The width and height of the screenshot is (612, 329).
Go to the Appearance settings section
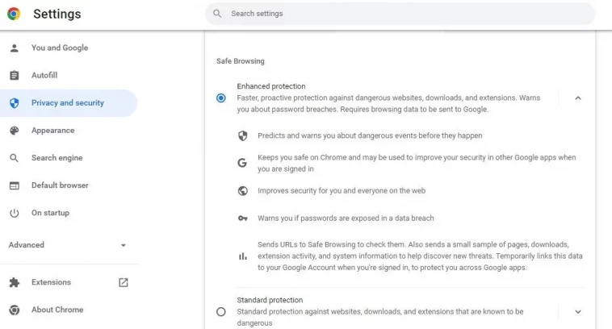click(x=69, y=131)
